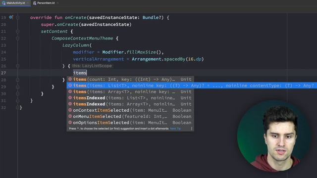Click 'LazyColumn' on line 23
The height and width of the screenshot is (178, 317).
tap(76, 45)
